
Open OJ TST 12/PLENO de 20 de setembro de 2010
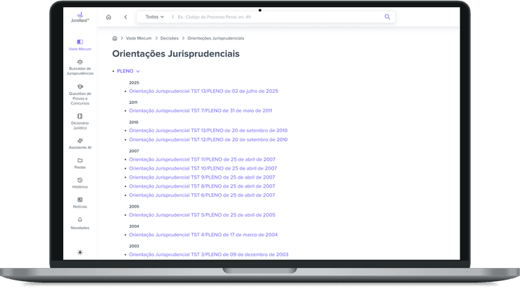pyautogui.click(x=208, y=140)
